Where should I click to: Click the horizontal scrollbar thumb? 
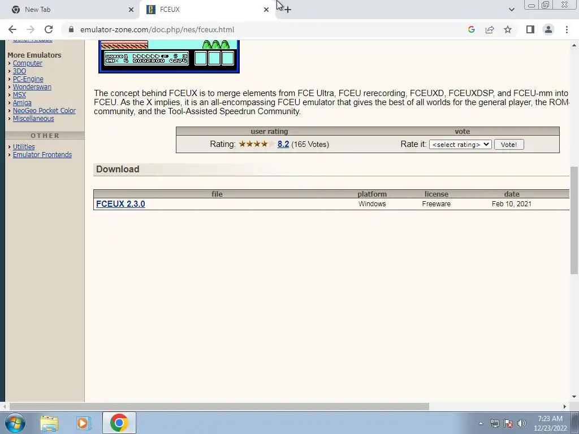[219, 406]
